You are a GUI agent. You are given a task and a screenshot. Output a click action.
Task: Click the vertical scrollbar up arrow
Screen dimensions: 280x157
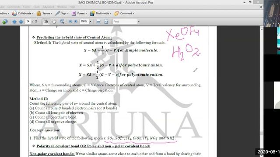pyautogui.click(x=262, y=29)
